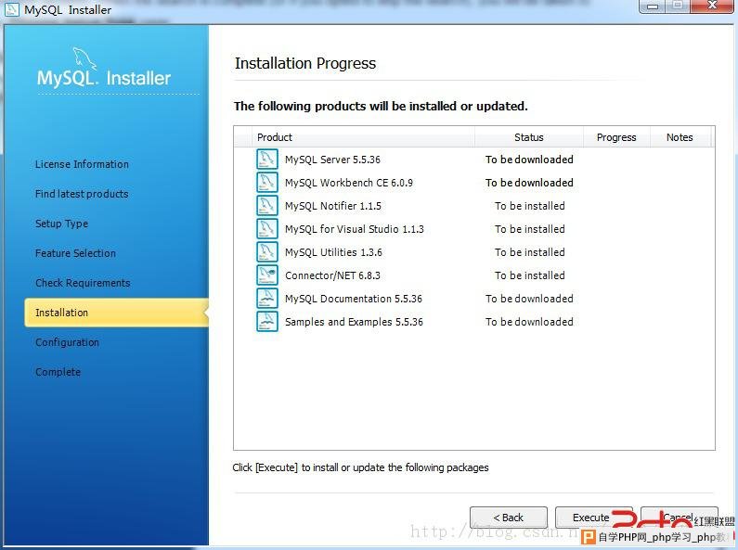The image size is (738, 550).
Task: Click Execute to start installation
Action: pos(593,518)
